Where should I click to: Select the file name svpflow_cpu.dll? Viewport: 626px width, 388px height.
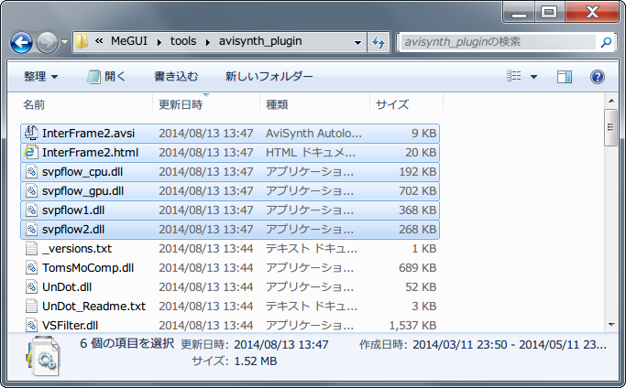click(x=82, y=172)
